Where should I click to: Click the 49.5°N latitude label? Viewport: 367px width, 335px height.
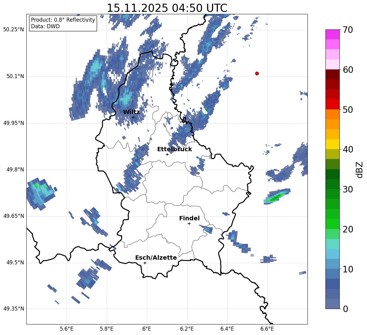[x=15, y=263]
